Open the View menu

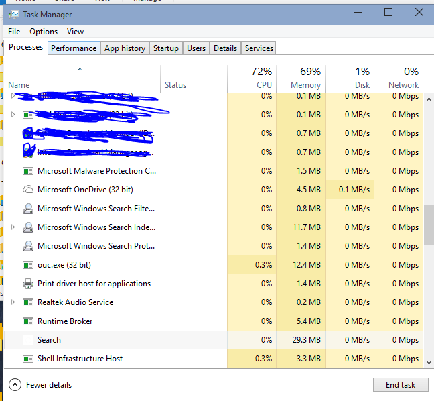(75, 32)
